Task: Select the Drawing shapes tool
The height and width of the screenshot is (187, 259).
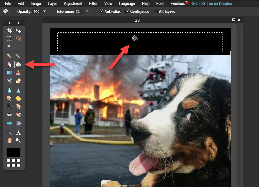Action: tap(18, 81)
